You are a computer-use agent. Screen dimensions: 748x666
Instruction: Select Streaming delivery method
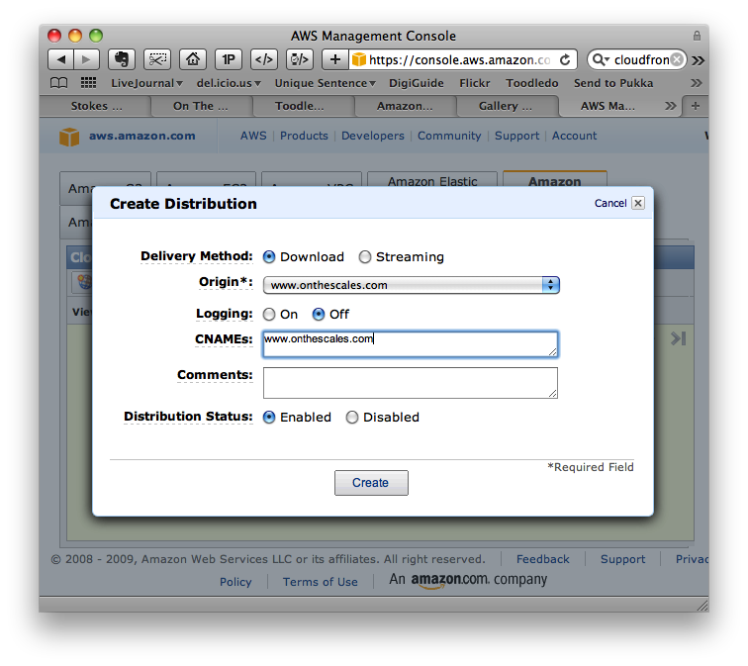click(x=365, y=256)
